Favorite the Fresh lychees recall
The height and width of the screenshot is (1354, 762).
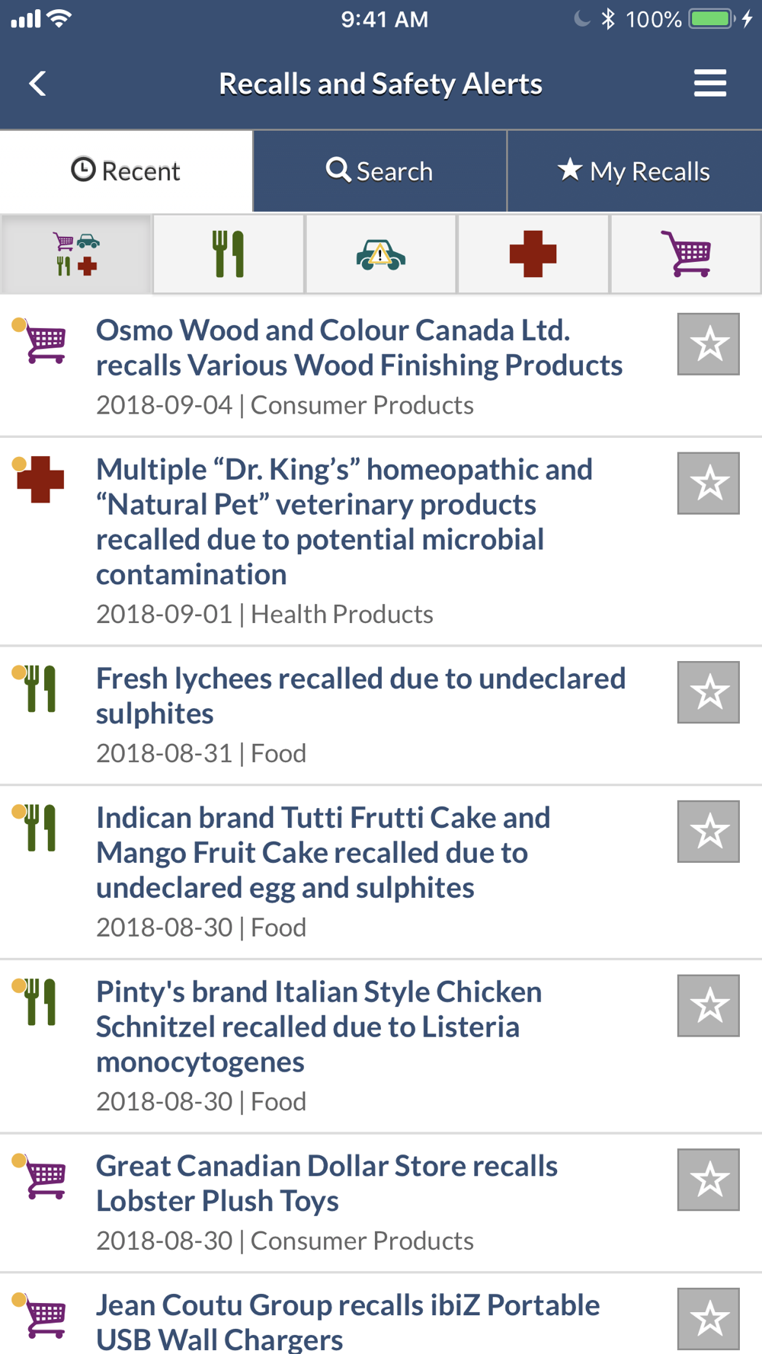coord(709,692)
